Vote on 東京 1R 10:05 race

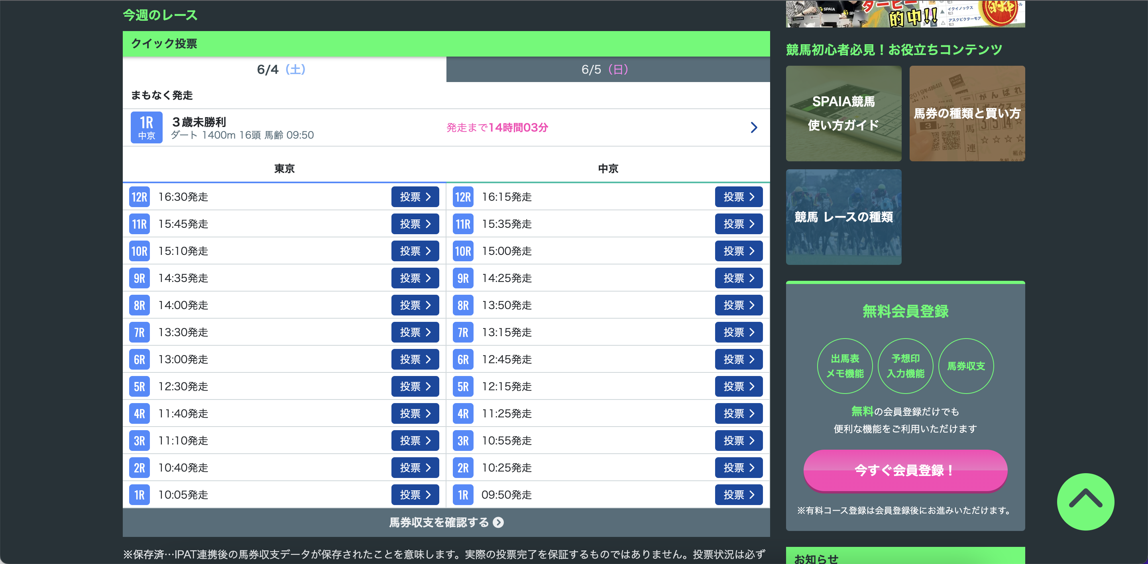[x=415, y=495]
